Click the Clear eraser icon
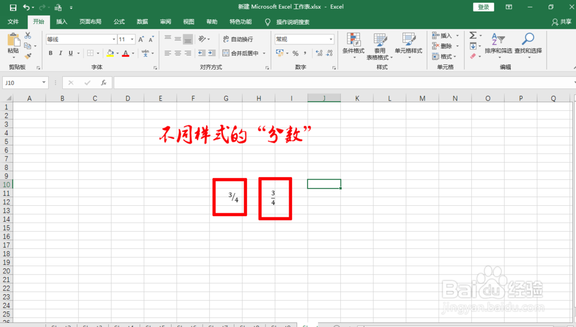The width and height of the screenshot is (576, 327). 473,56
